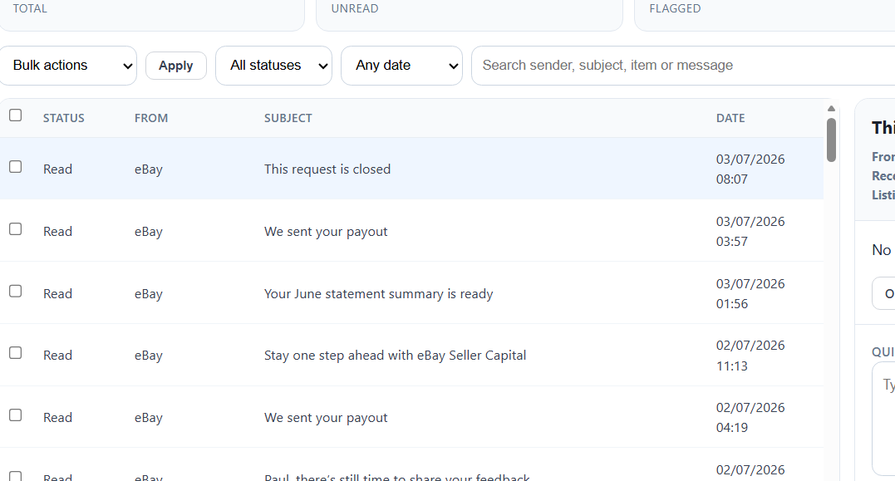895x481 pixels.
Task: Select checkbox of the 03:57 payout message
Action: pyautogui.click(x=16, y=228)
